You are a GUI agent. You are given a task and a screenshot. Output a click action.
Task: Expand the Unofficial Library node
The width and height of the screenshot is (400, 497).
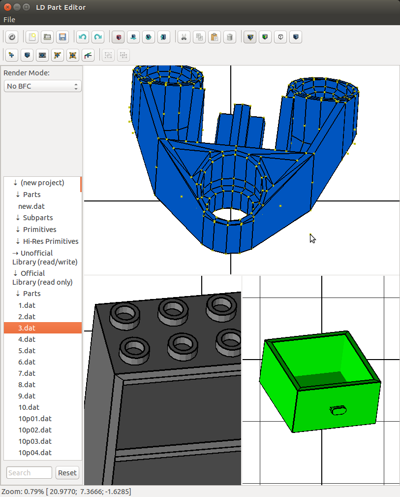pos(15,253)
